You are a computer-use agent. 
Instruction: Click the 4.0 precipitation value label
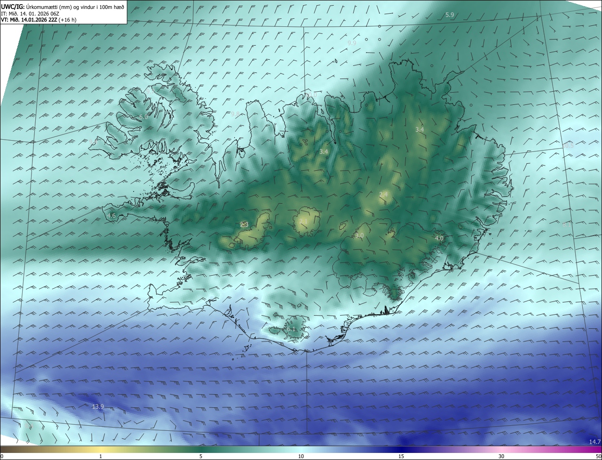(439, 238)
